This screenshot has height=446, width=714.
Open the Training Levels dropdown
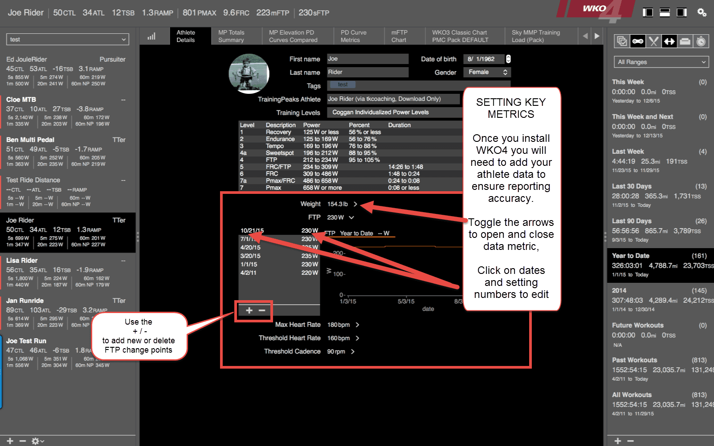pos(396,113)
